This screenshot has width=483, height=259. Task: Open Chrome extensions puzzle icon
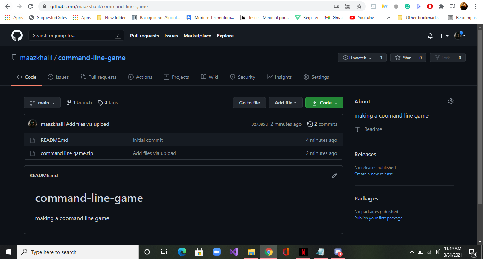tap(441, 6)
